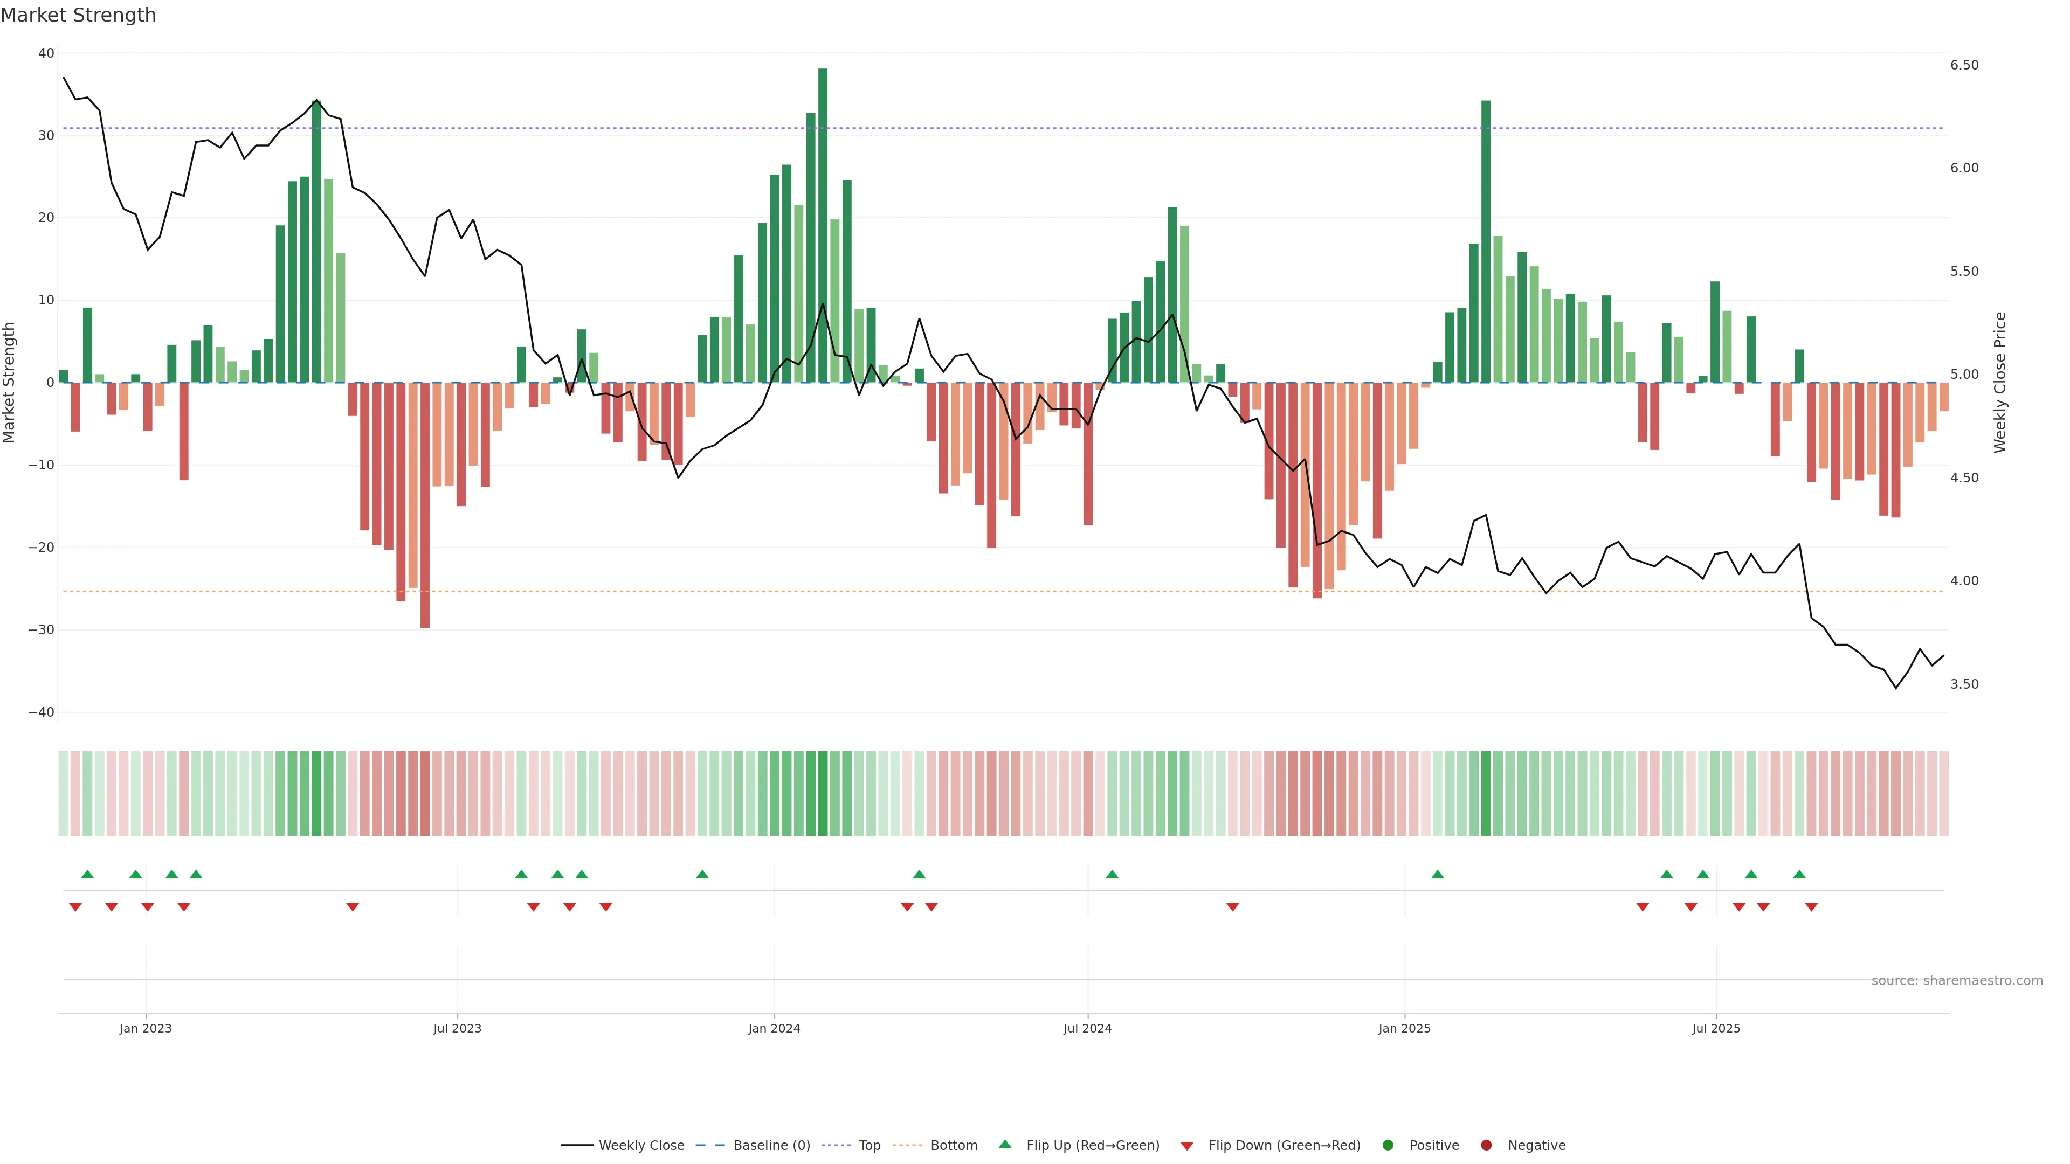Image resolution: width=2070 pixels, height=1164 pixels.
Task: Click the lone flip-up triangle just after Jan 2025
Action: [x=1438, y=874]
